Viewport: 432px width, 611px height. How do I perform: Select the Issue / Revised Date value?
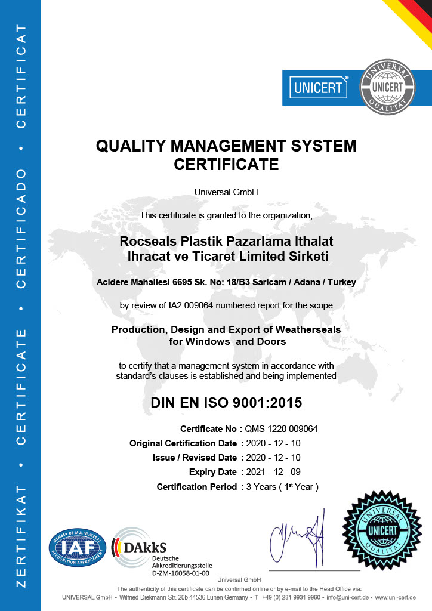[273, 458]
